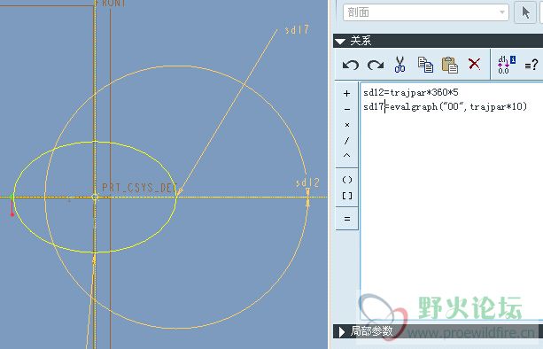Open the 剖面 dropdown list
The height and width of the screenshot is (349, 543).
point(426,12)
